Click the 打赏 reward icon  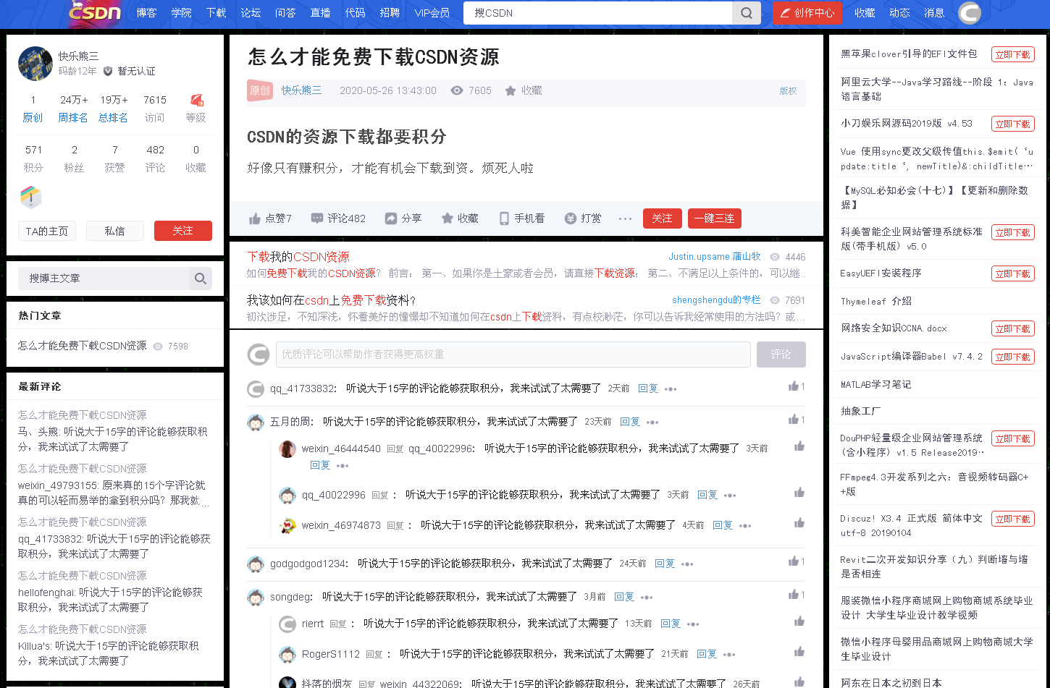point(571,218)
